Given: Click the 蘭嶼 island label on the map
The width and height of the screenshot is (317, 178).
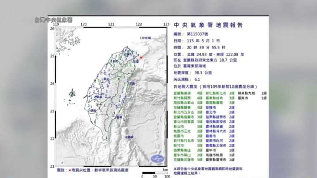Looking at the screenshot, I should (130, 137).
